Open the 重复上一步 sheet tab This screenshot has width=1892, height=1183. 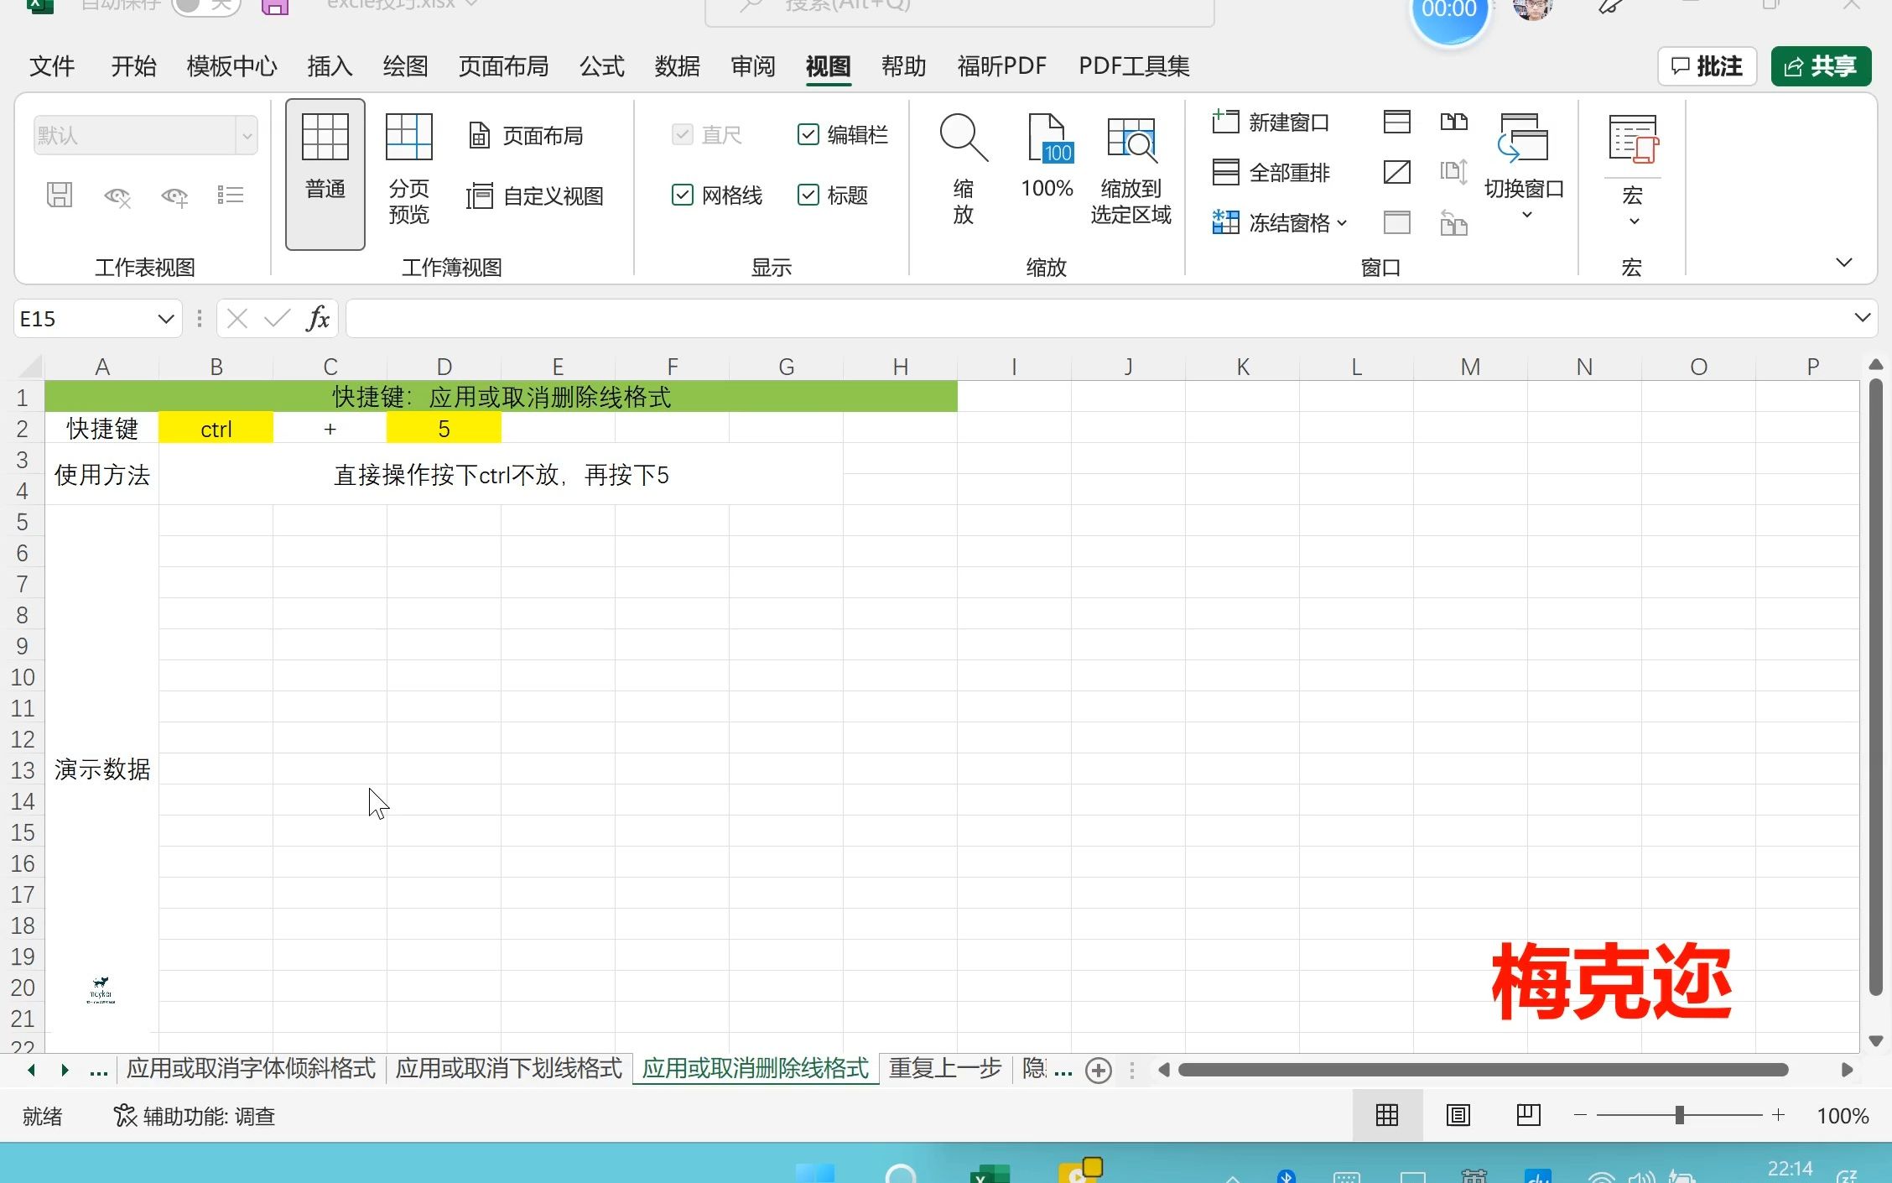pyautogui.click(x=944, y=1069)
